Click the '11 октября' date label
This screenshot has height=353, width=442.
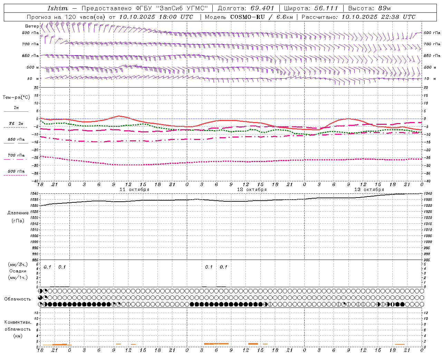click(x=134, y=190)
